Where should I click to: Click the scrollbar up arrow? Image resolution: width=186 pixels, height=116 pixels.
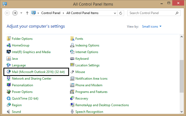coord(182,37)
